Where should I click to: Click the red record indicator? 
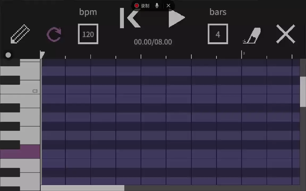137,6
